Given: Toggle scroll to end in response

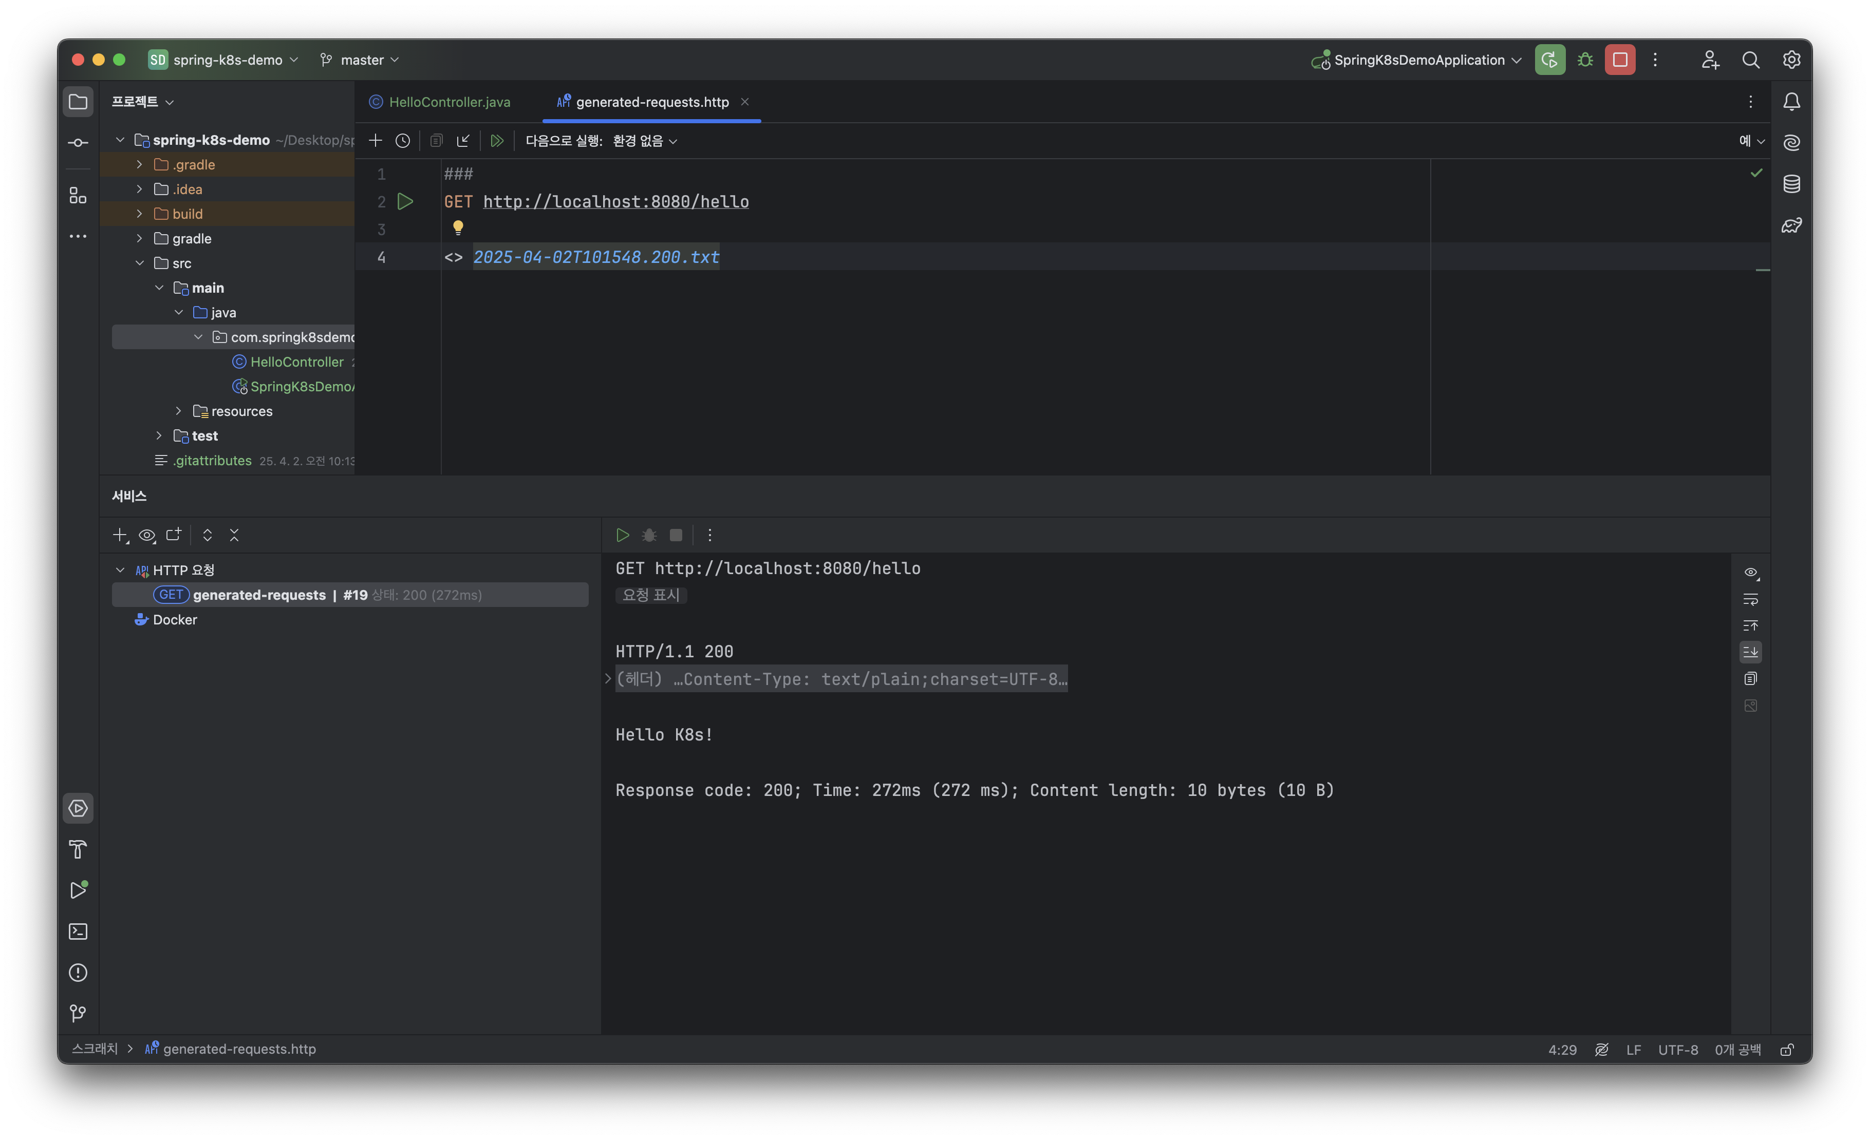Looking at the screenshot, I should tap(1750, 652).
